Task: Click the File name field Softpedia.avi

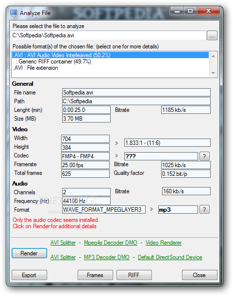Action: (x=136, y=93)
